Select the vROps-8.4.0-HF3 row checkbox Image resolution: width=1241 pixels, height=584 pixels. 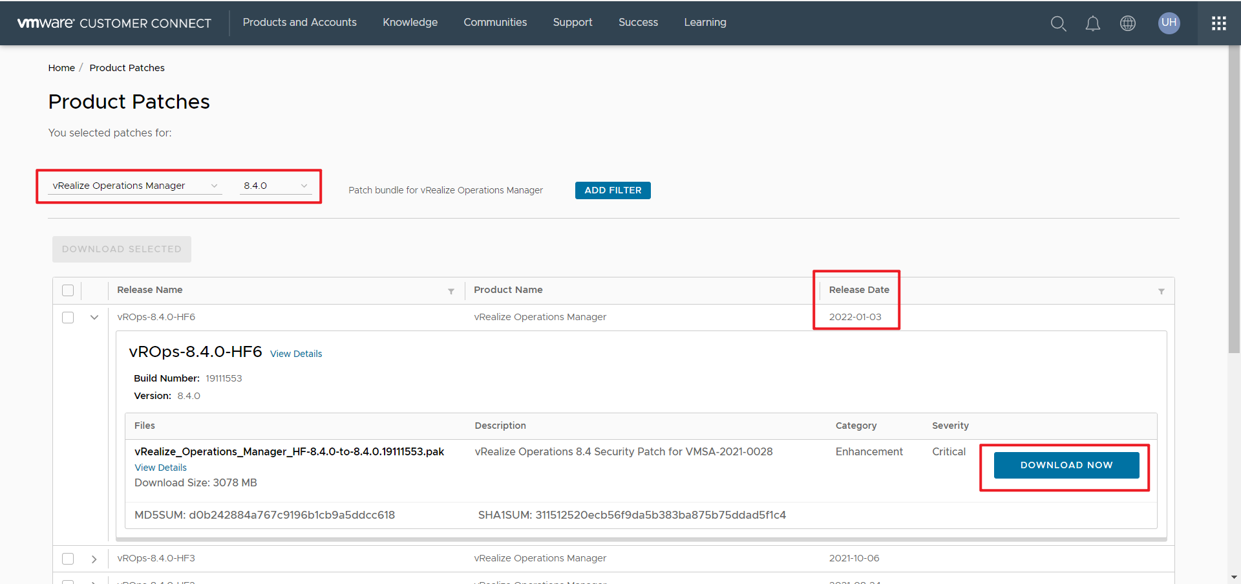pyautogui.click(x=68, y=559)
